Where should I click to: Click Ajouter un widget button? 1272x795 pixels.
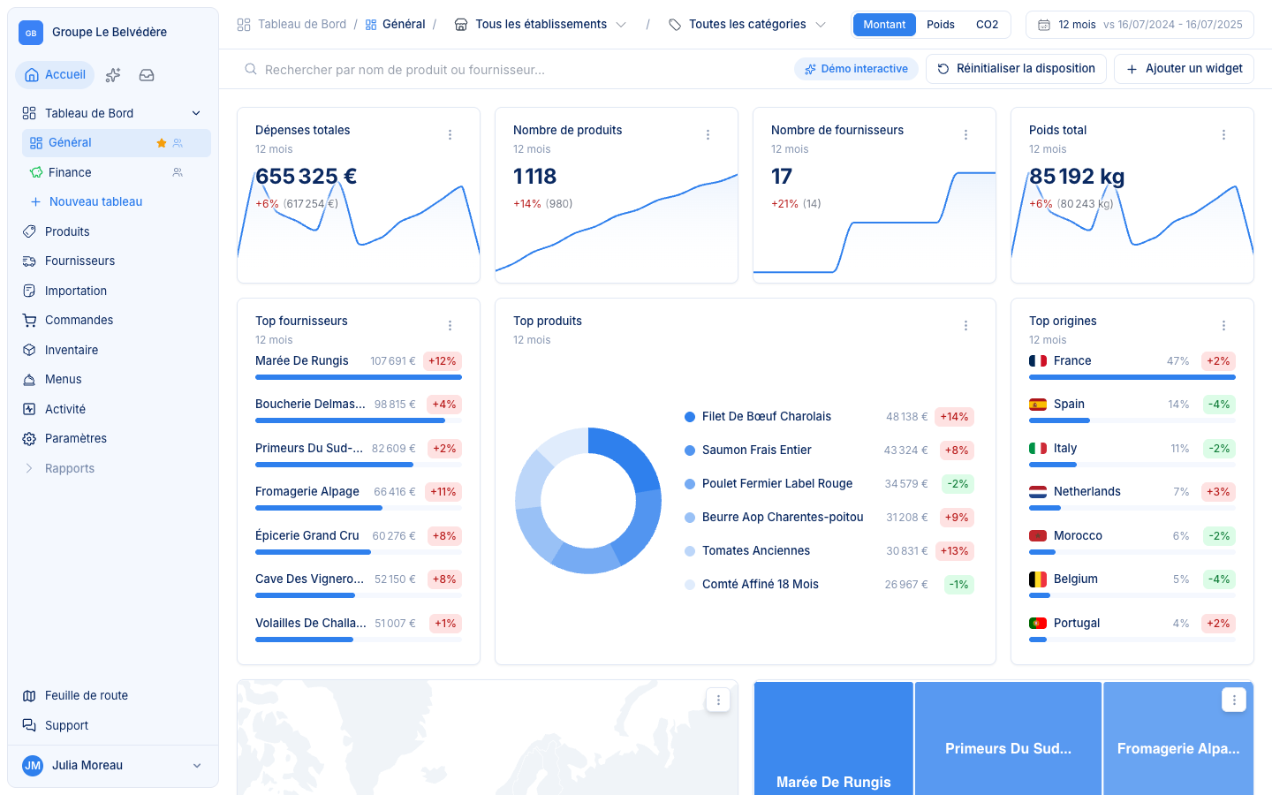click(x=1184, y=69)
